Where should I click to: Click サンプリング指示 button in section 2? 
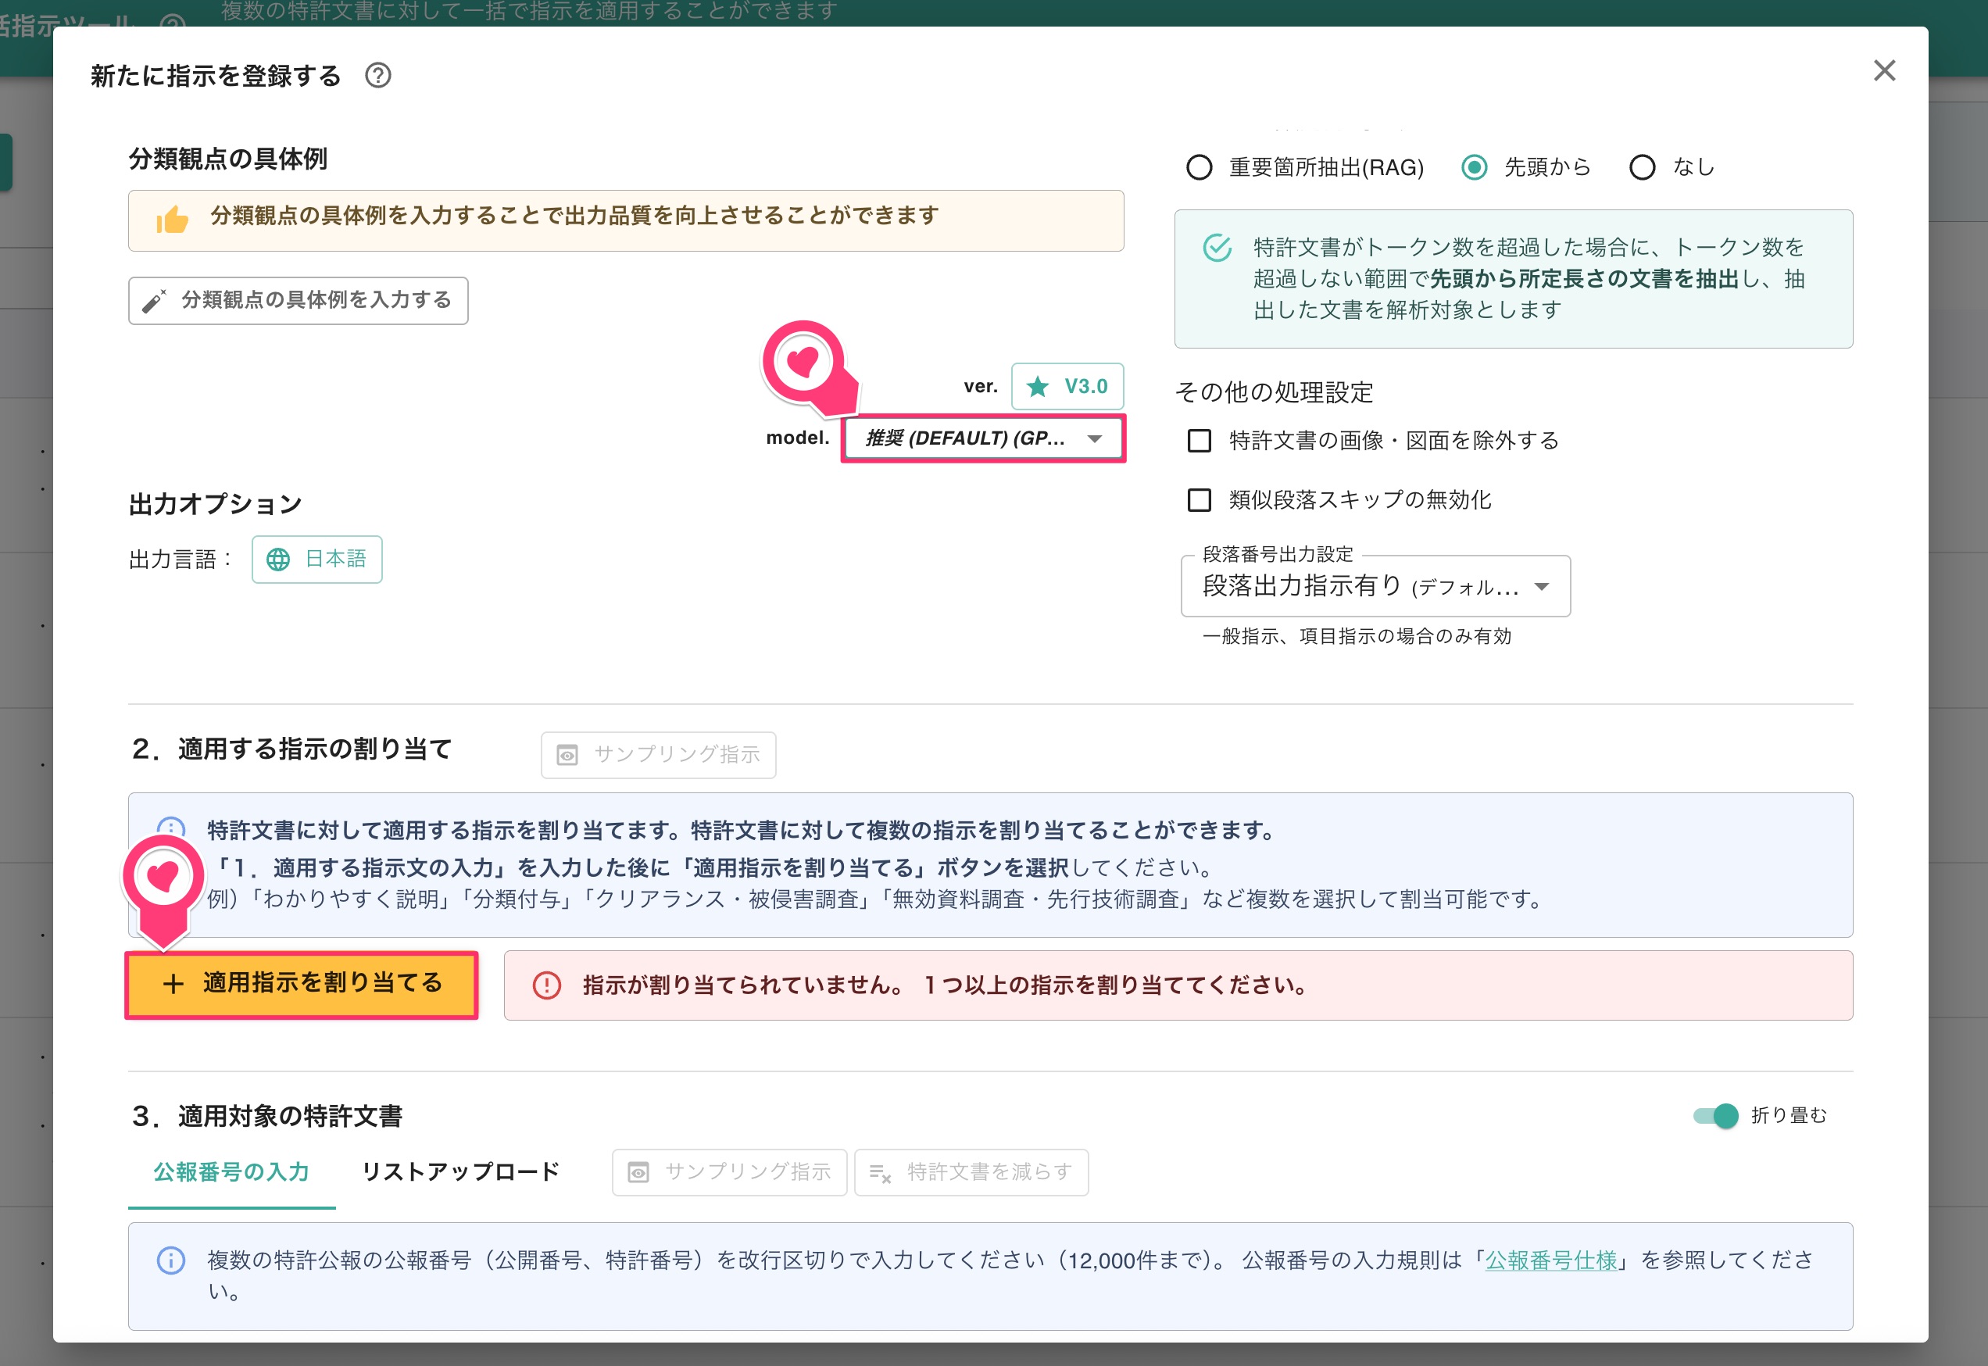[658, 755]
